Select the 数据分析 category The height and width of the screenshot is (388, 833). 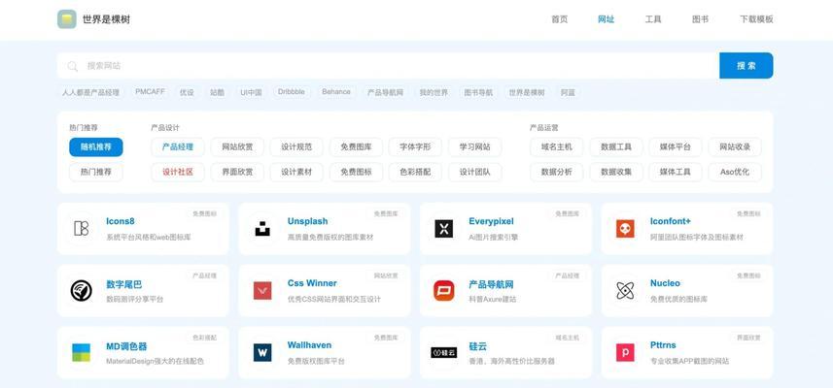[557, 172]
